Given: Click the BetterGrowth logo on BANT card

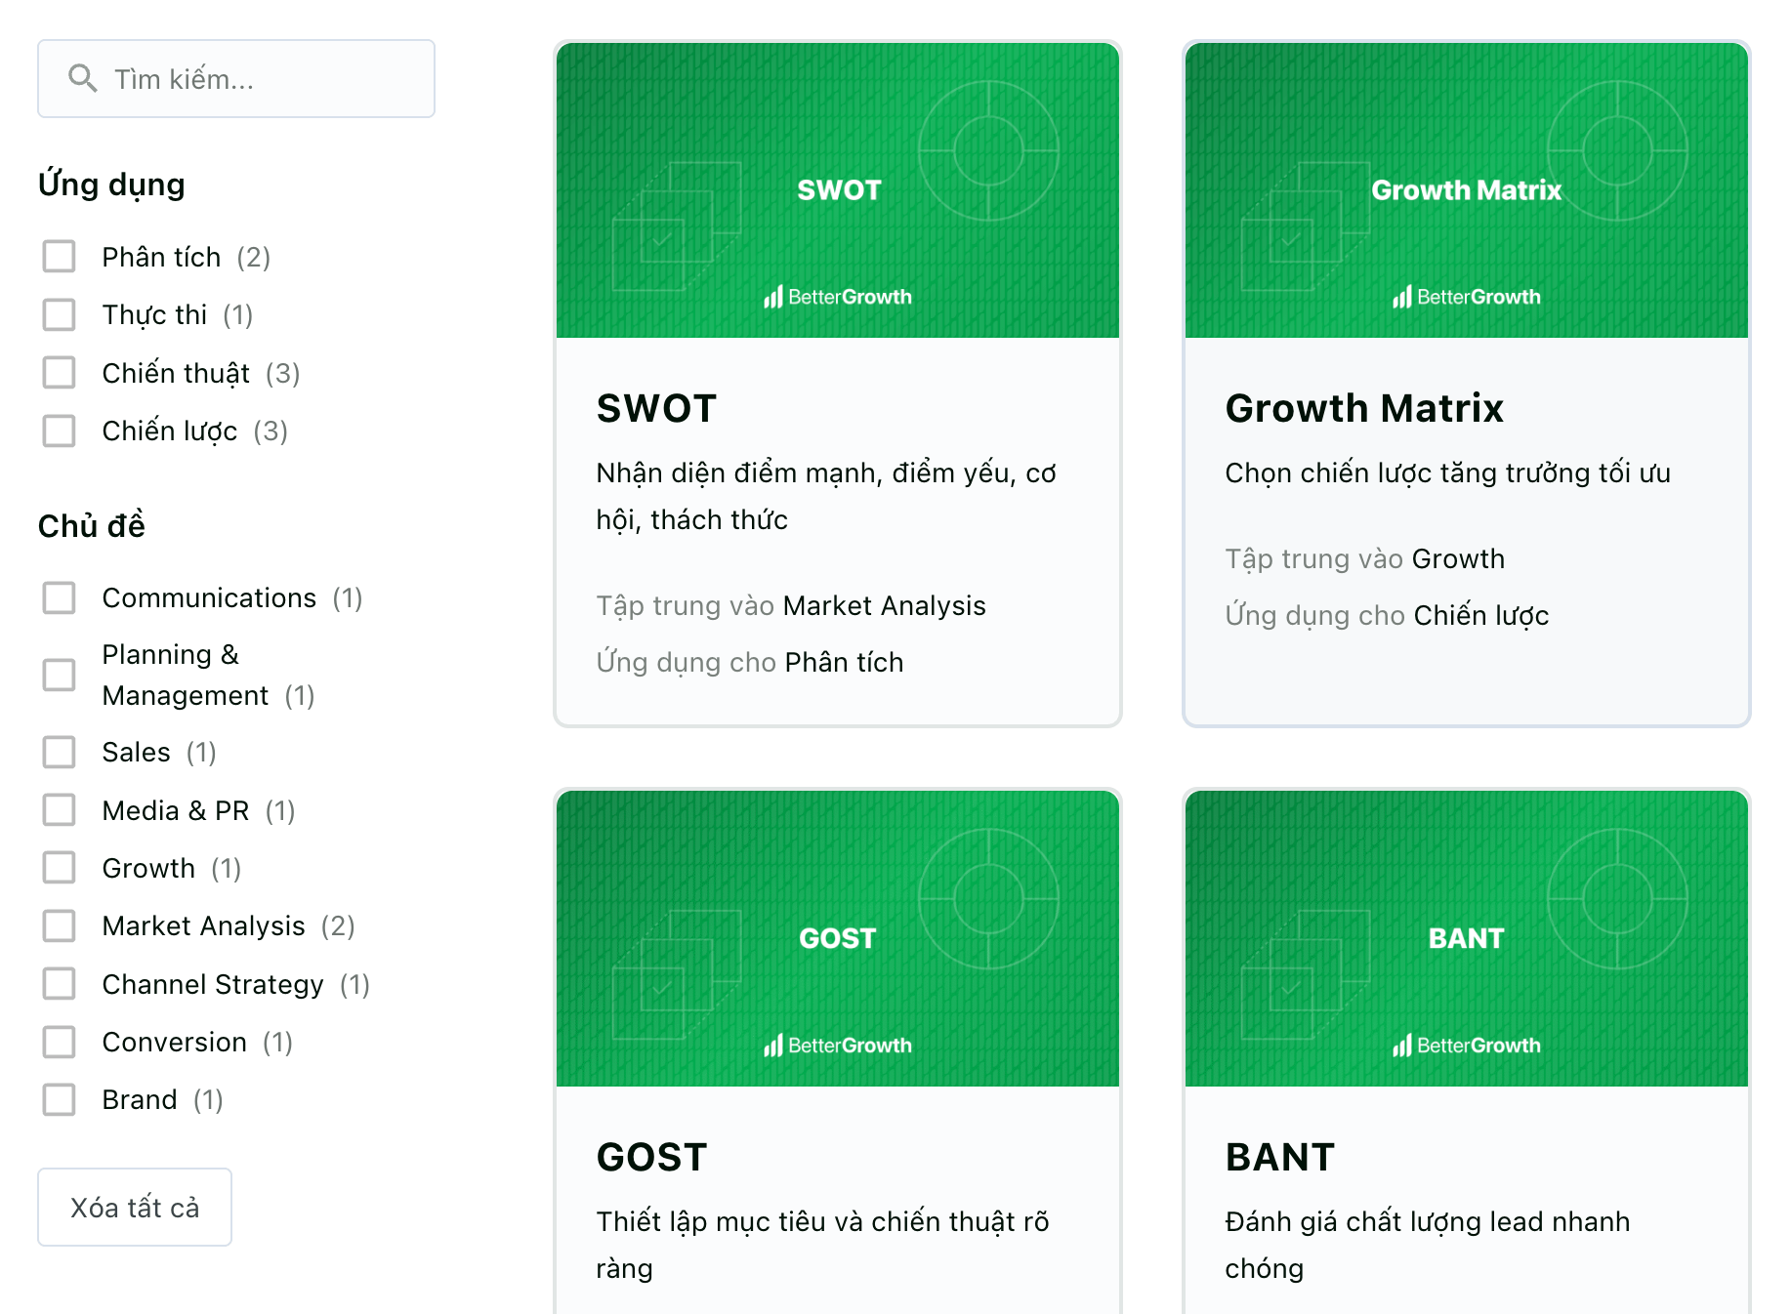Looking at the screenshot, I should (x=1467, y=1046).
